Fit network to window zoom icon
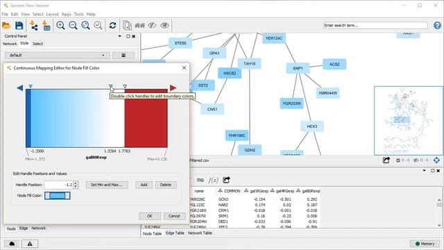Screen dimensions: 444x250 pos(85,26)
